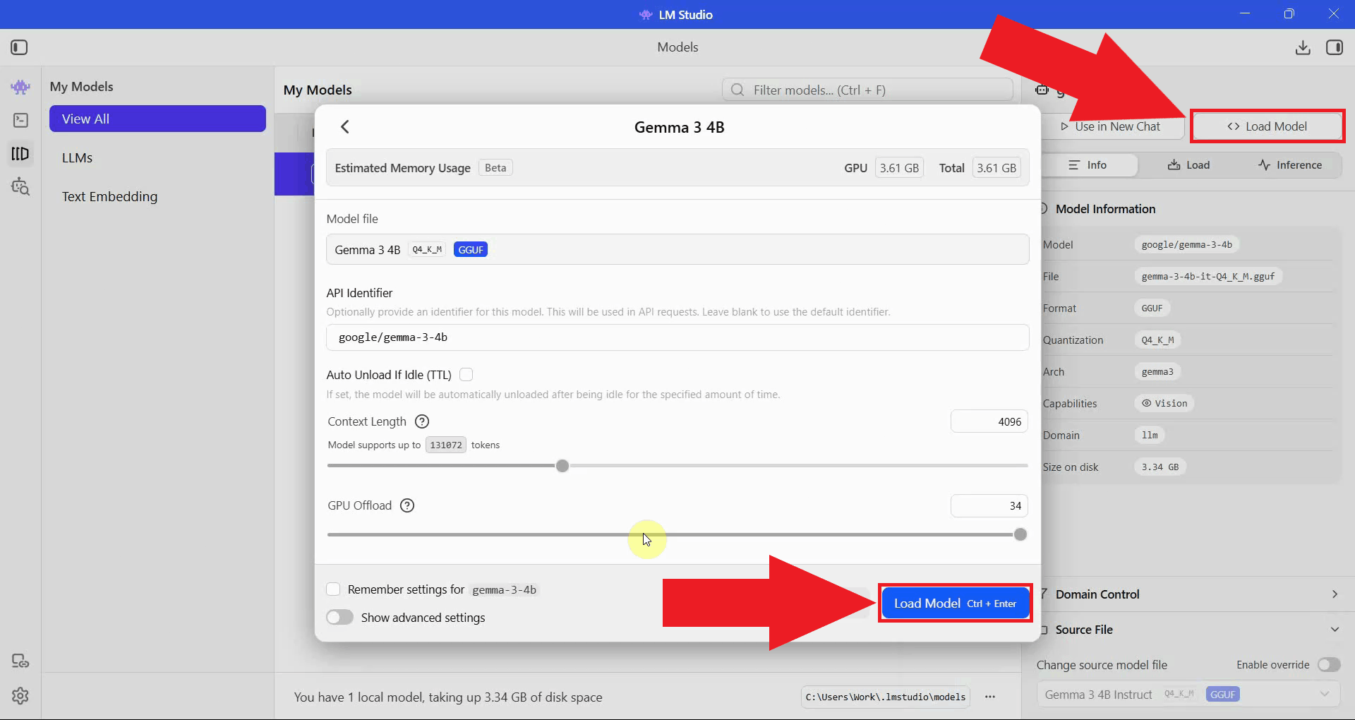Enable Auto Unload If Idle checkbox
The width and height of the screenshot is (1355, 720).
466,375
